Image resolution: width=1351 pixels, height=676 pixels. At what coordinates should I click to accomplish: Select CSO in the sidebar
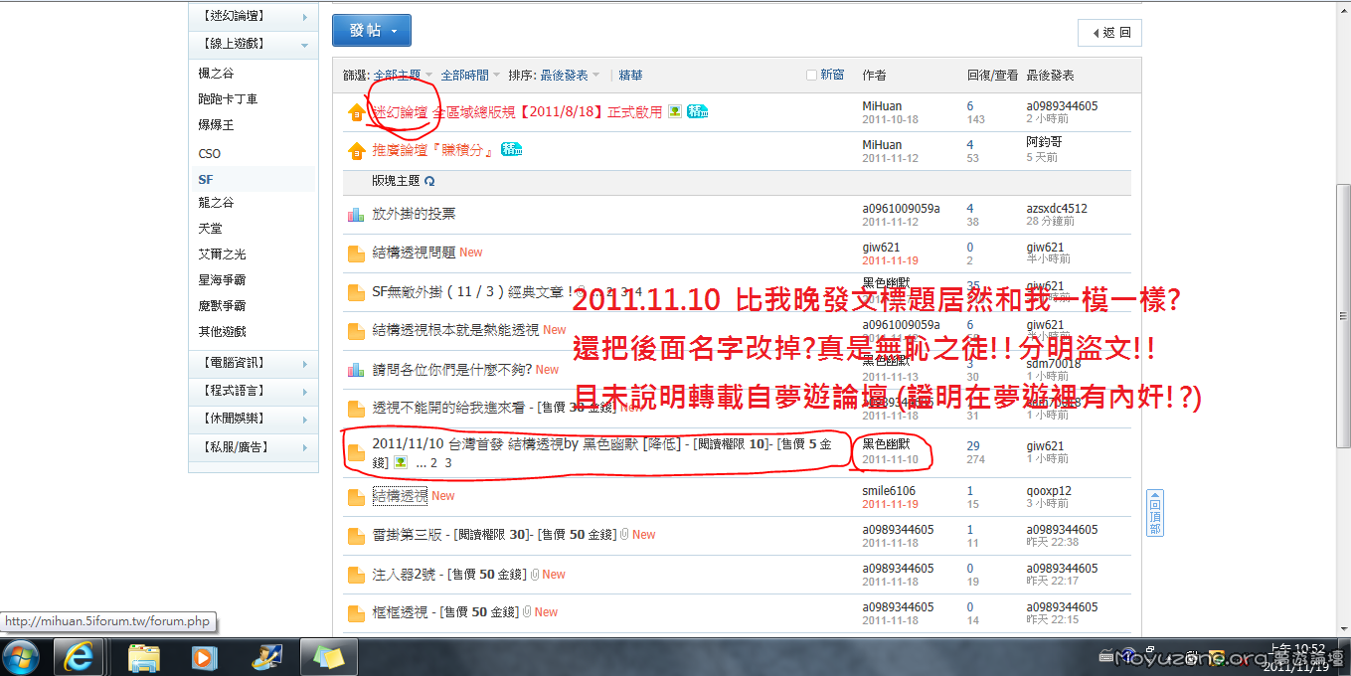point(210,154)
